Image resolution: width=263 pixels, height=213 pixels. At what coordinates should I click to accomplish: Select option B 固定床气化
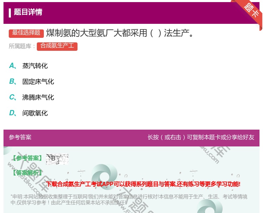coord(32,81)
